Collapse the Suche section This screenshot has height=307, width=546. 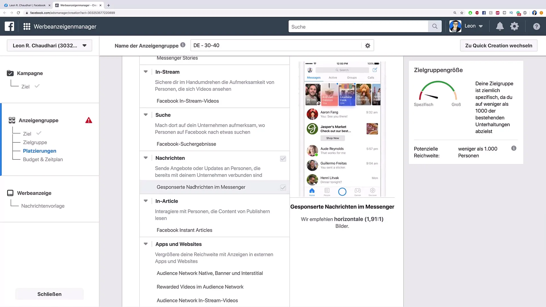(146, 115)
